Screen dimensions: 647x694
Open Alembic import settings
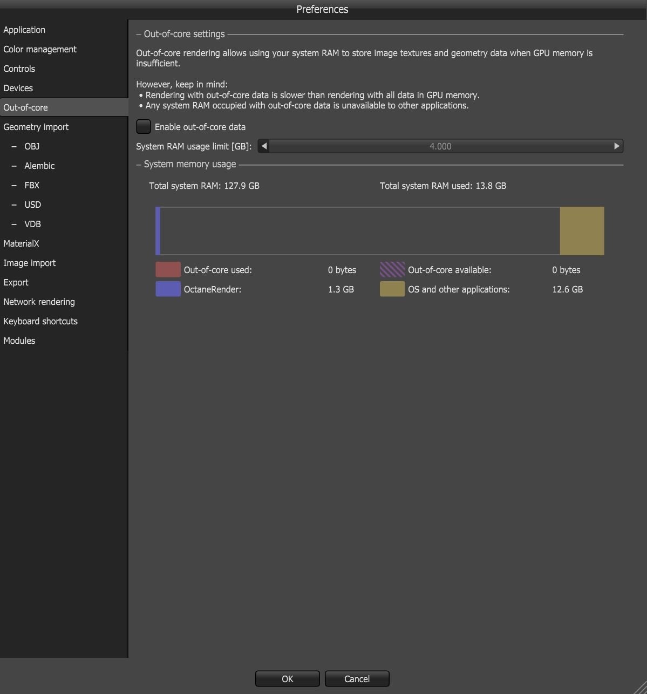(39, 166)
